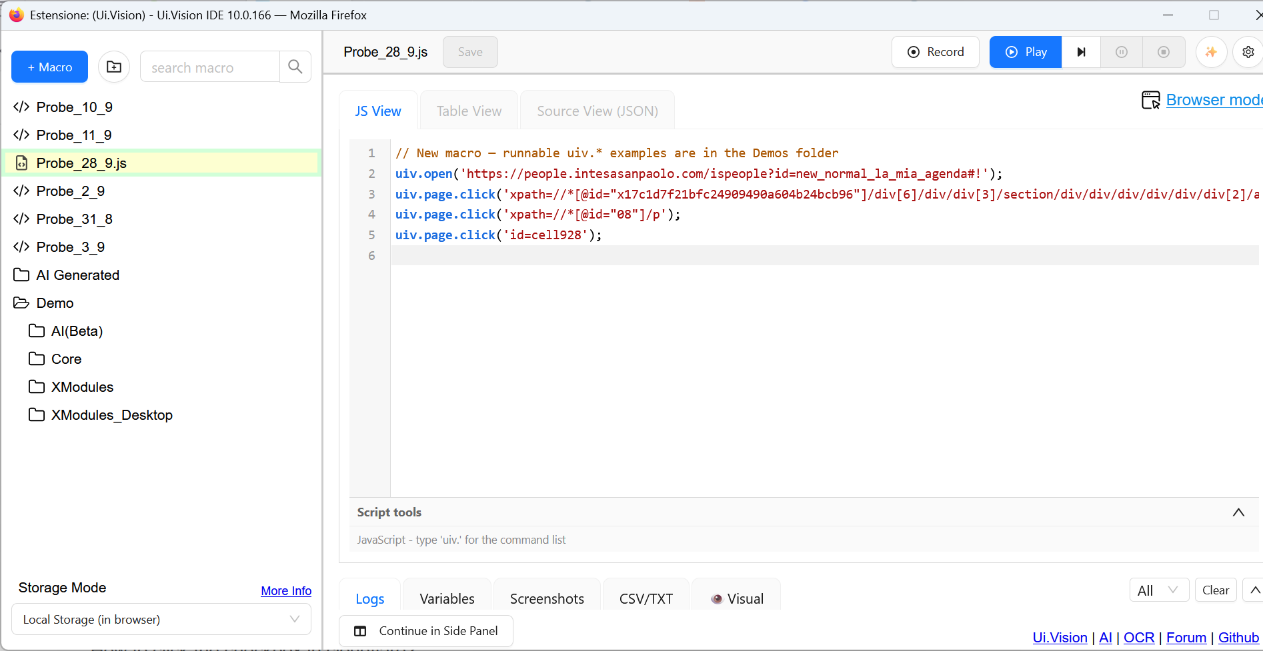Focus the search macro input field
Screen dimensions: 1263x651
click(x=209, y=67)
